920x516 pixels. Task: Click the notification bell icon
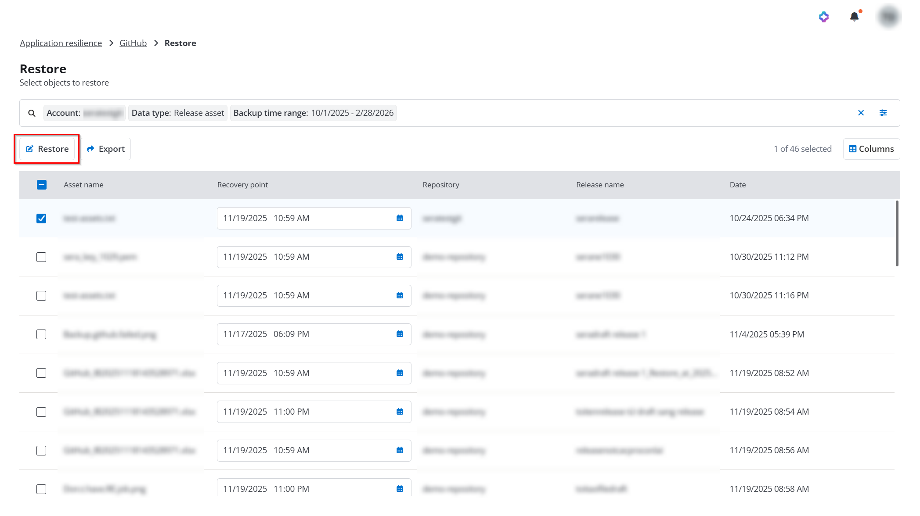(x=854, y=17)
